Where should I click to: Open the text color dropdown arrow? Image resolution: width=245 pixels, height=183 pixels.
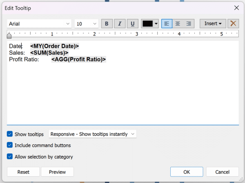pos(156,24)
